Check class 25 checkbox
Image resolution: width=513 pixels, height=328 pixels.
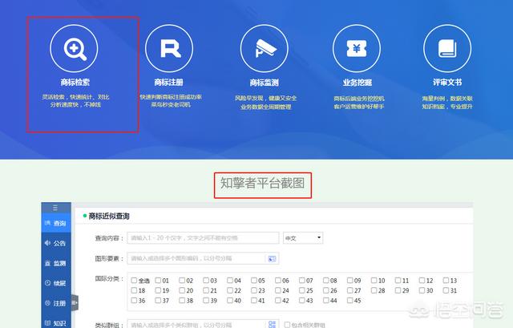tap(302, 290)
